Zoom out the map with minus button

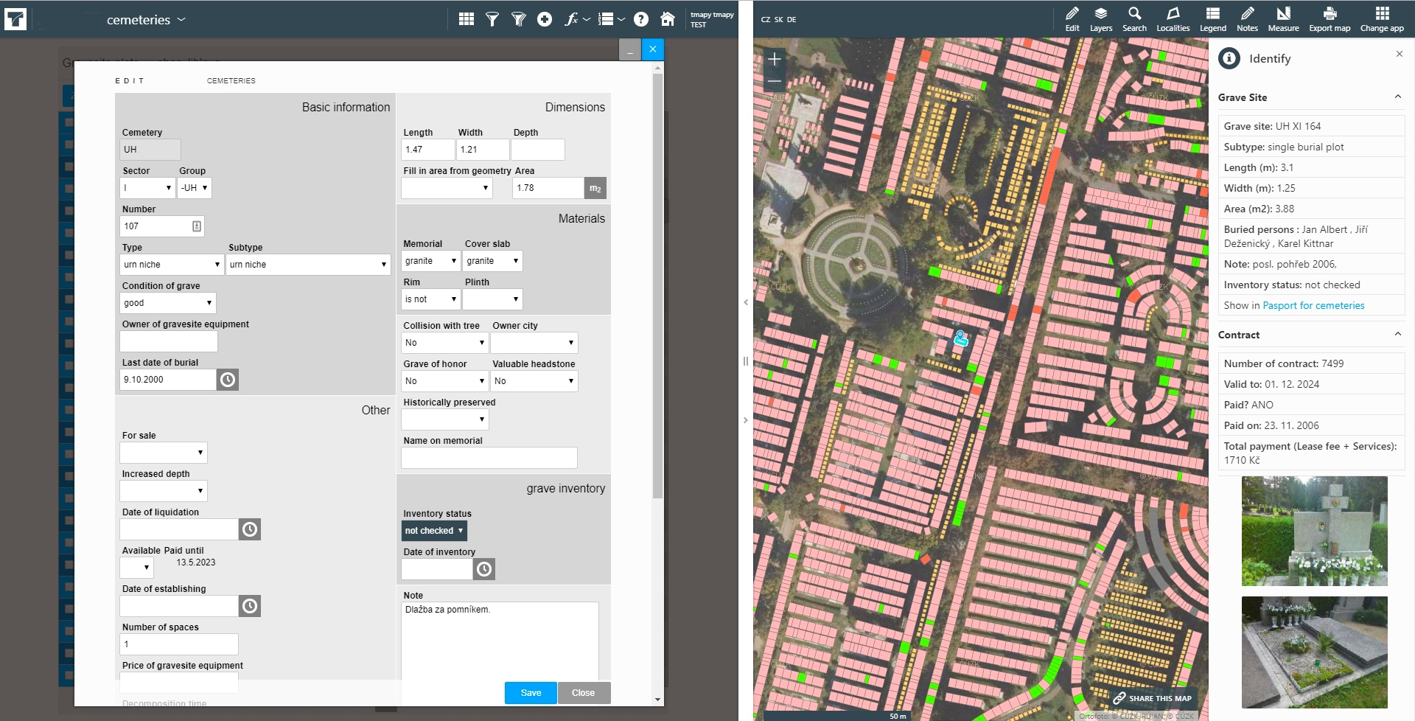pos(774,81)
